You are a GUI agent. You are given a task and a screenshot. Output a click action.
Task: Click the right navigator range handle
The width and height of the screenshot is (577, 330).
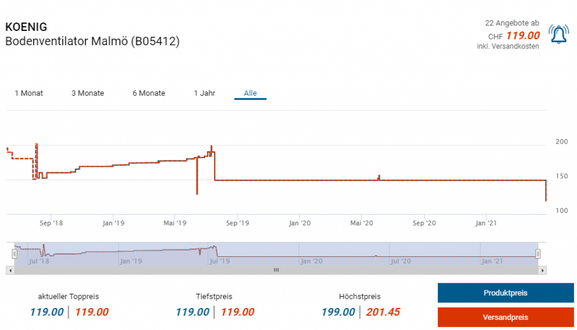[x=538, y=254]
